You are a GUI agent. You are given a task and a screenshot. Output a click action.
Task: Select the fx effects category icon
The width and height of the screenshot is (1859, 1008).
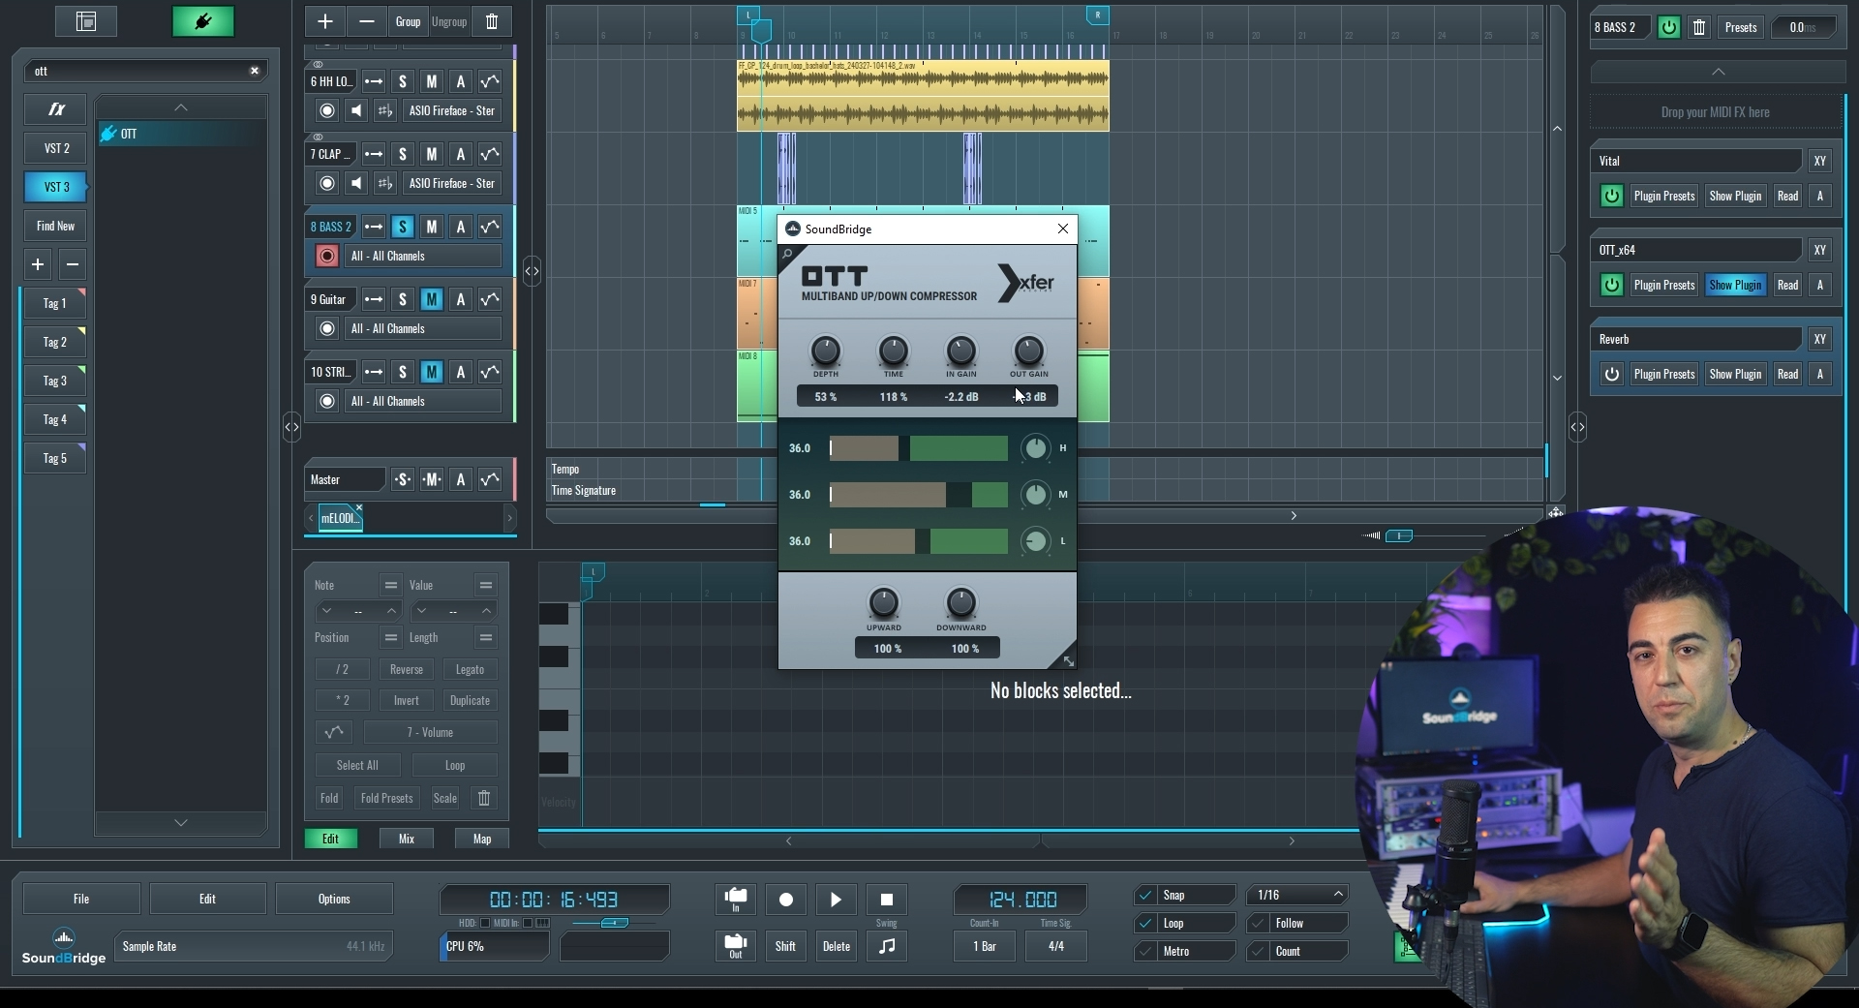(56, 109)
